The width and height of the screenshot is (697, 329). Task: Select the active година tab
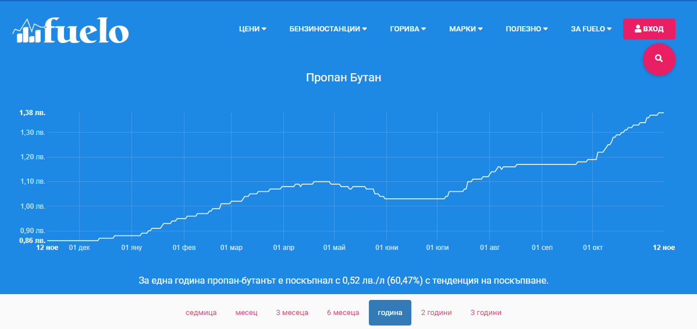(390, 313)
